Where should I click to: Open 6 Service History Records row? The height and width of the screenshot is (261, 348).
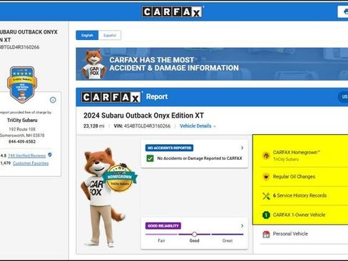pyautogui.click(x=304, y=196)
